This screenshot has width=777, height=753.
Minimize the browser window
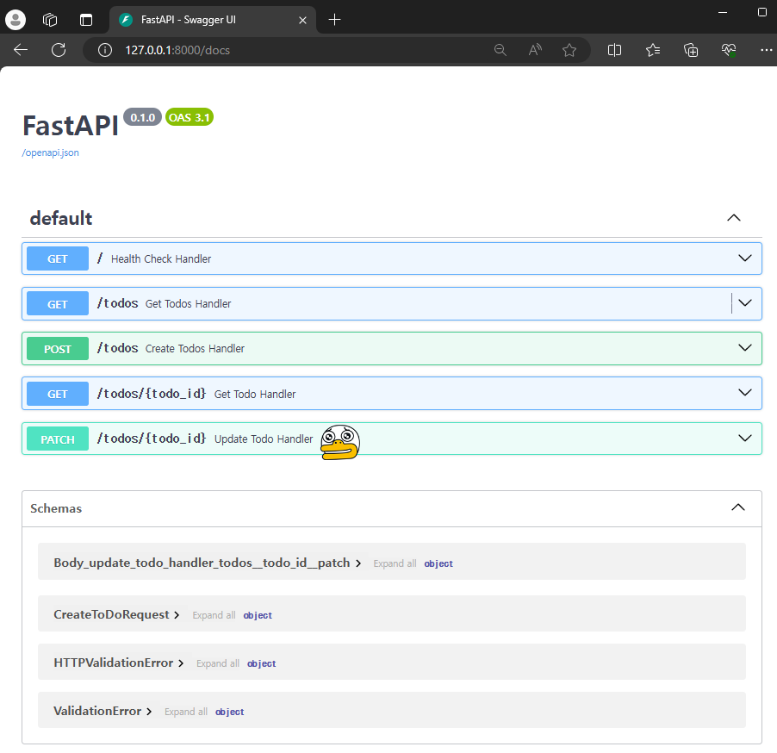(x=723, y=12)
